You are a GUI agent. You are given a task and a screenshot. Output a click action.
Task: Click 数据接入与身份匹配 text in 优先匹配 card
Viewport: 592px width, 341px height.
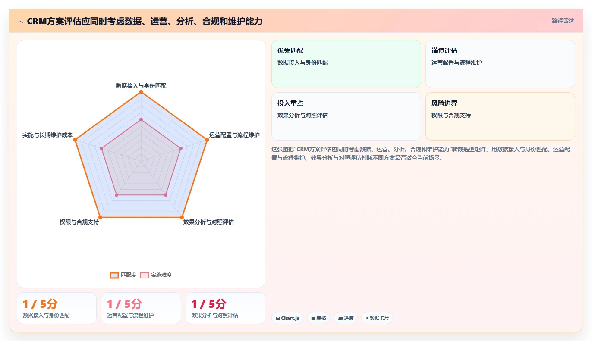click(x=302, y=63)
